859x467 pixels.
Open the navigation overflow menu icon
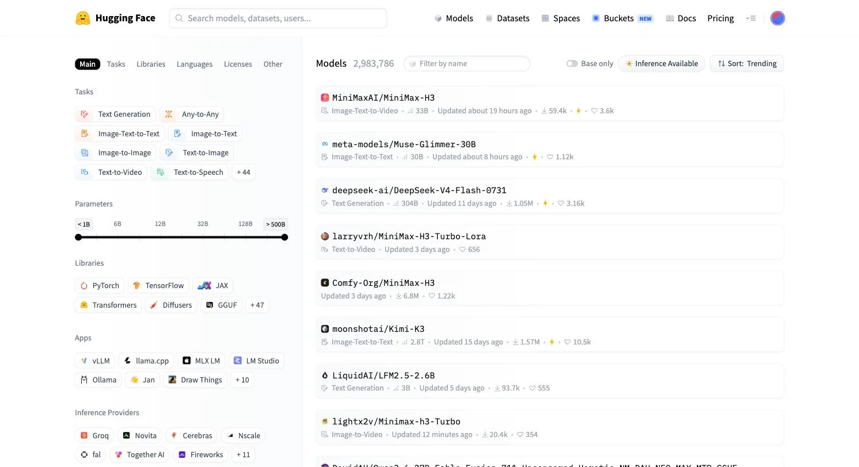[750, 18]
